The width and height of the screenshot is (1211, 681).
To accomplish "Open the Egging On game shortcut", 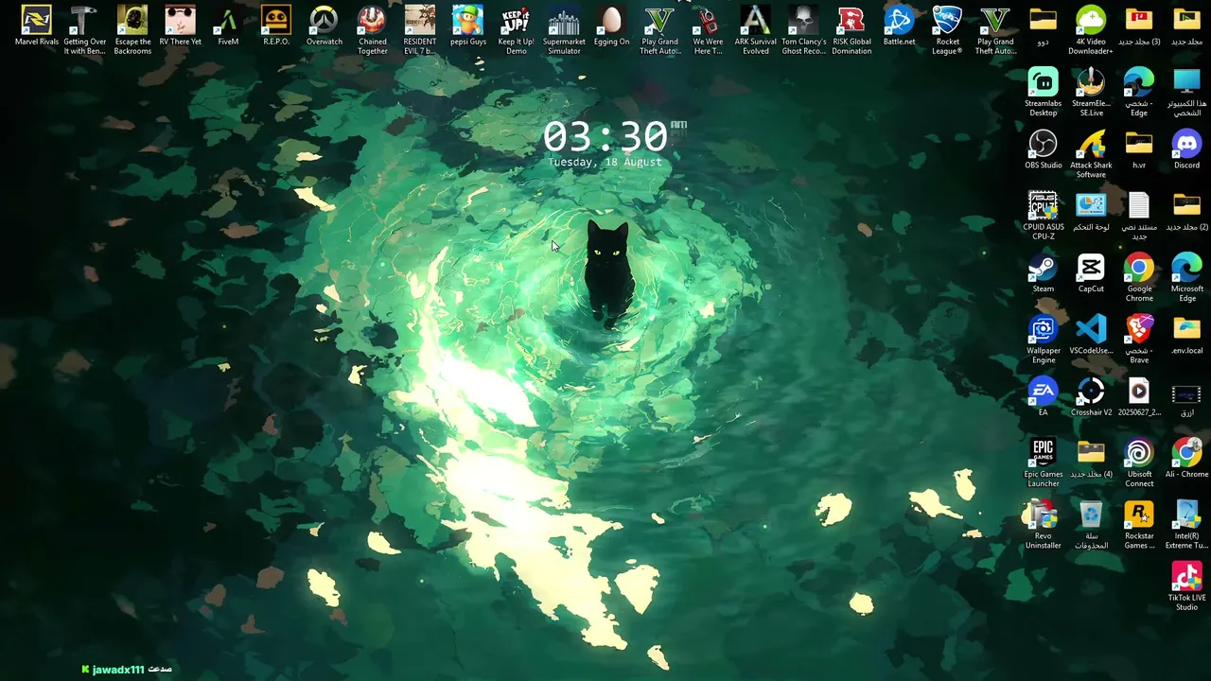I will pos(611,26).
